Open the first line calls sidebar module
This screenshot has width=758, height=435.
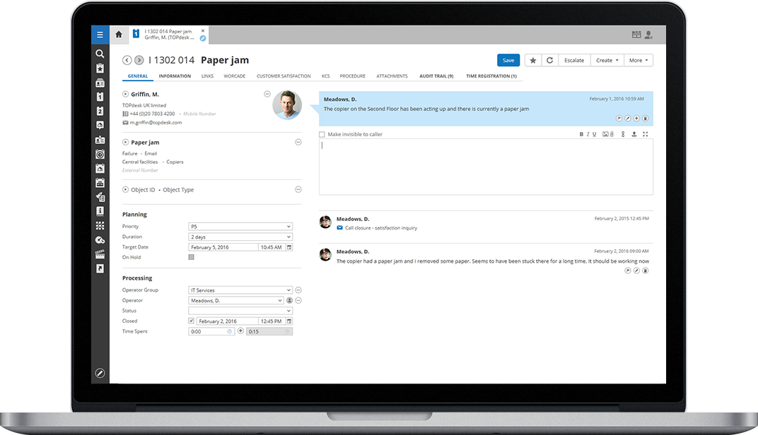(x=100, y=97)
